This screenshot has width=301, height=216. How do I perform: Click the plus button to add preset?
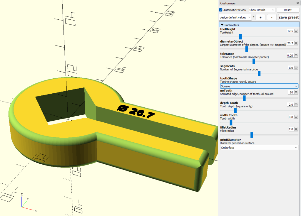[x=260, y=17]
